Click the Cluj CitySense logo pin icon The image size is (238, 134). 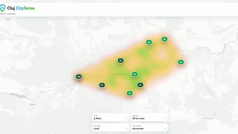3,8
